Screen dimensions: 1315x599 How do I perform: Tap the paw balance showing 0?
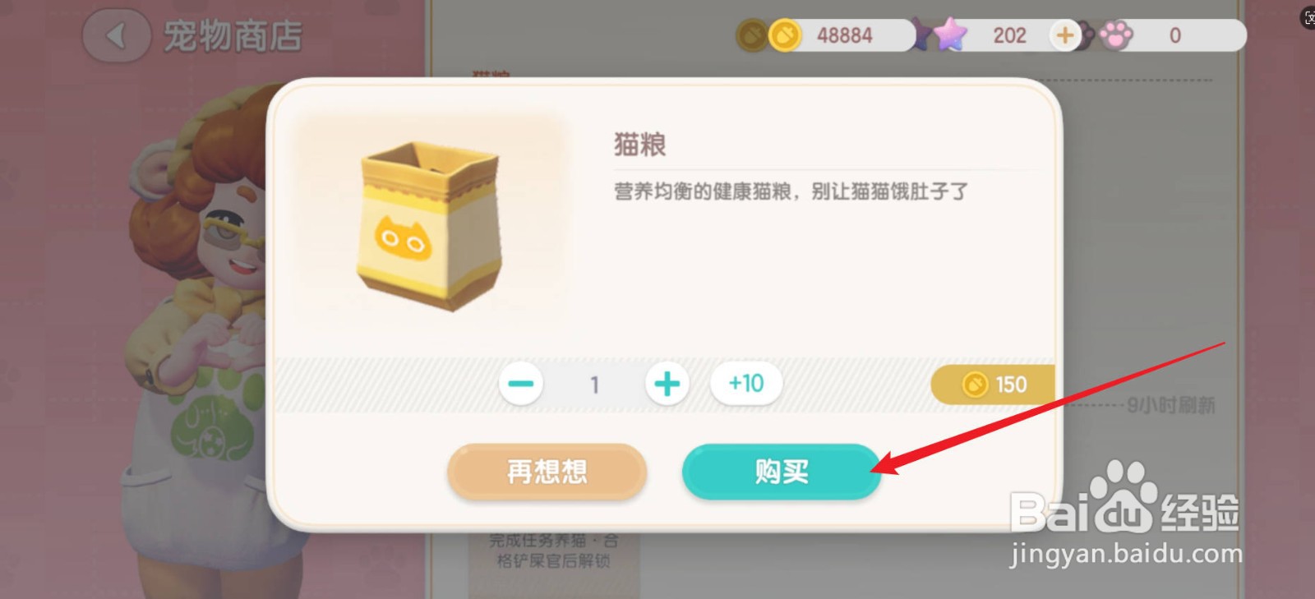[x=1175, y=35]
